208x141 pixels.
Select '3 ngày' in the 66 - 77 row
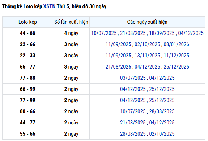[x=71, y=67]
